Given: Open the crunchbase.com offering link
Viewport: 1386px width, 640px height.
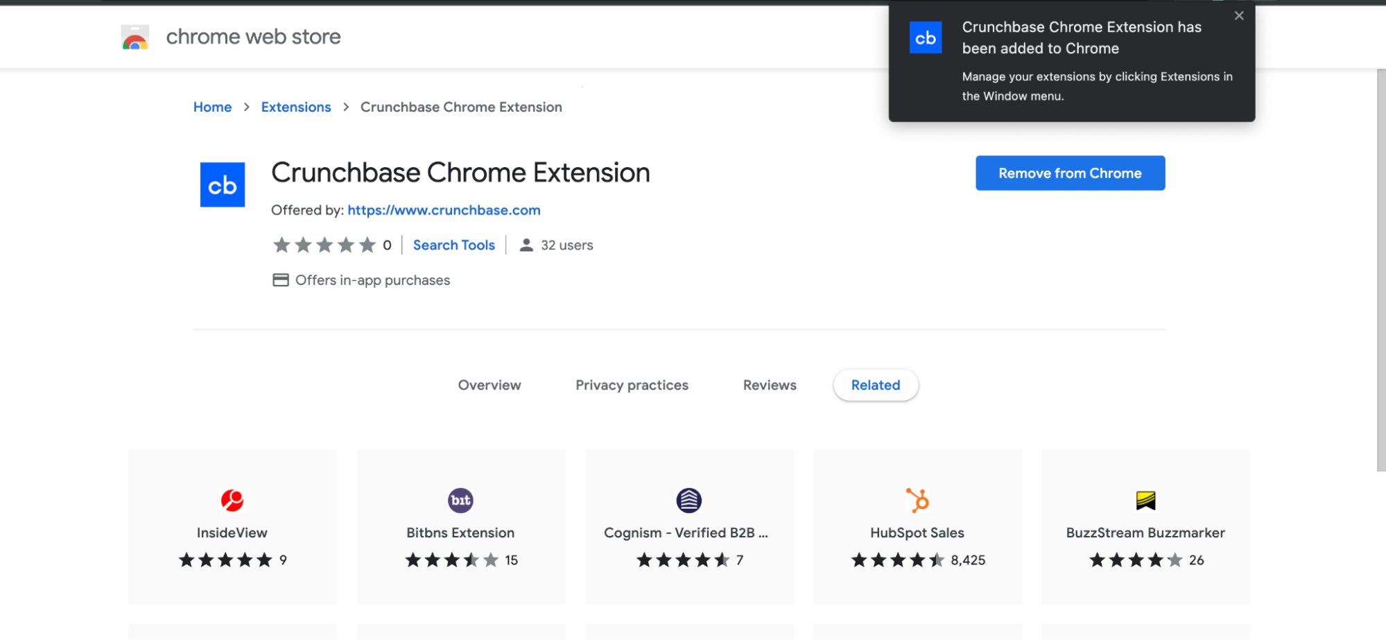Looking at the screenshot, I should 444,209.
